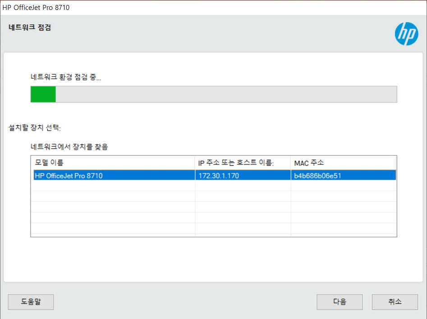This screenshot has width=427, height=319.
Task: Click the HP logo icon
Action: [406, 35]
